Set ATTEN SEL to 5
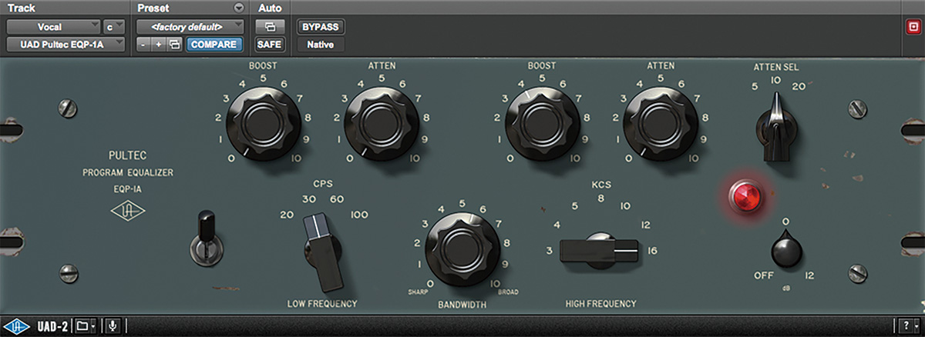925x337 pixels. pos(754,86)
